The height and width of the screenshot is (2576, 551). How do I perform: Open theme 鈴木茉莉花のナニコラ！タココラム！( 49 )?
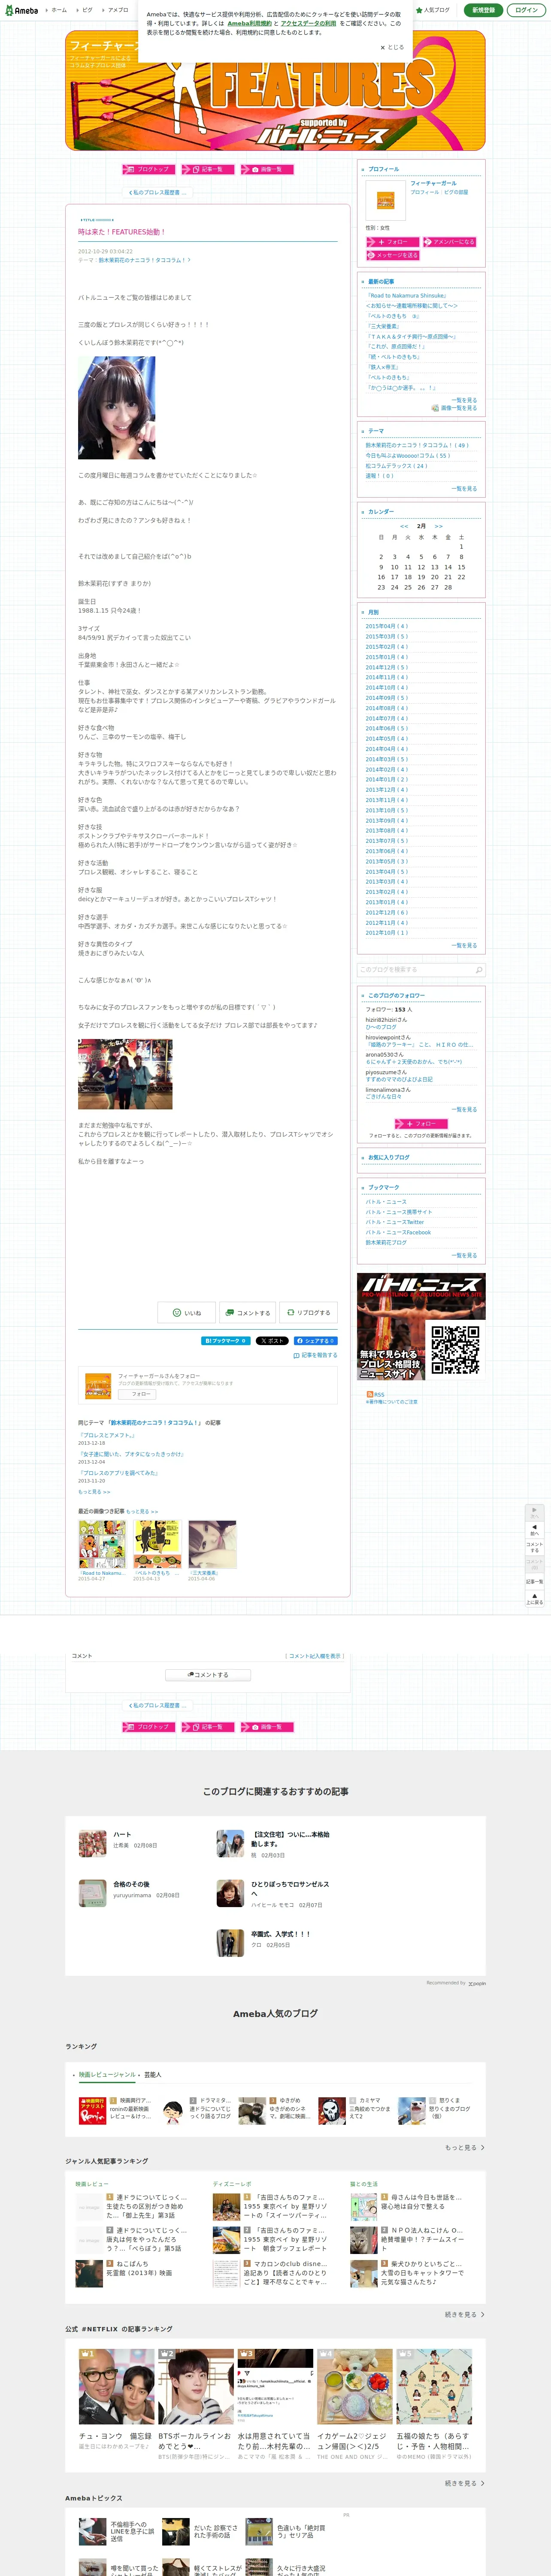pos(417,445)
